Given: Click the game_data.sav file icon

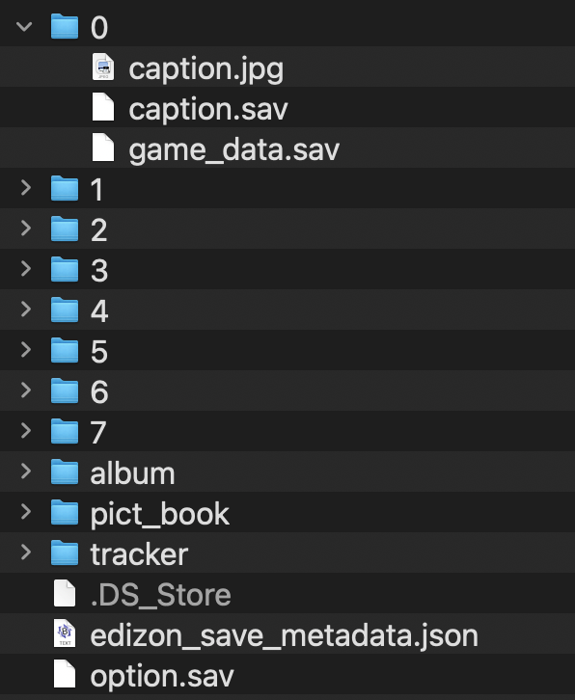Looking at the screenshot, I should 103,148.
